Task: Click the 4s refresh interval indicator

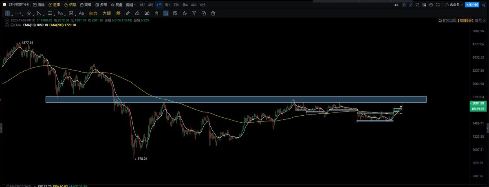Action: (396, 5)
